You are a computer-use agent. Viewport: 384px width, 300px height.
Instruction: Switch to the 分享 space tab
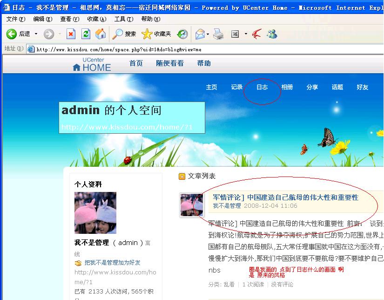tap(312, 87)
